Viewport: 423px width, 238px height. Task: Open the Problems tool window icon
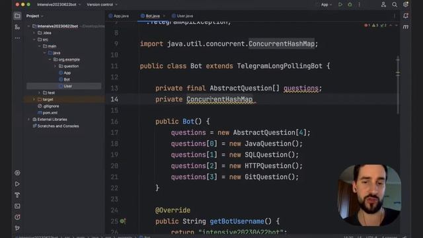pyautogui.click(x=17, y=218)
